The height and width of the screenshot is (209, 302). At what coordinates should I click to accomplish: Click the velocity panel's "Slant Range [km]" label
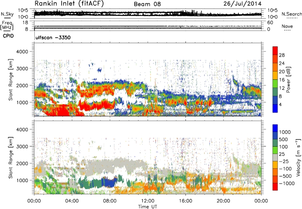[x=11, y=157]
